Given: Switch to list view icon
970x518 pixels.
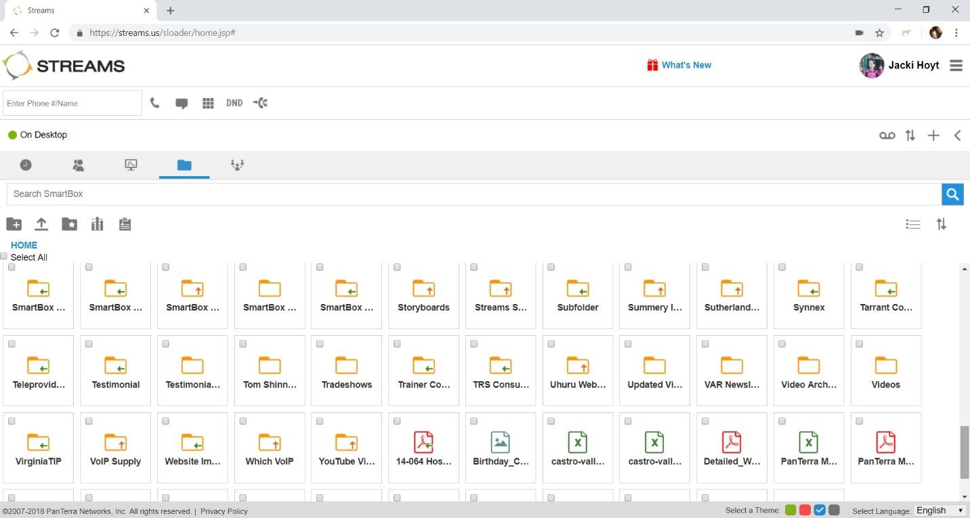Looking at the screenshot, I should pyautogui.click(x=913, y=224).
